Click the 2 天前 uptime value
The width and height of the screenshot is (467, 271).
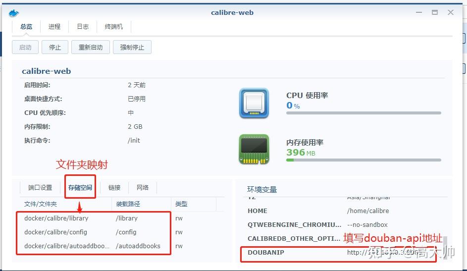coord(137,85)
